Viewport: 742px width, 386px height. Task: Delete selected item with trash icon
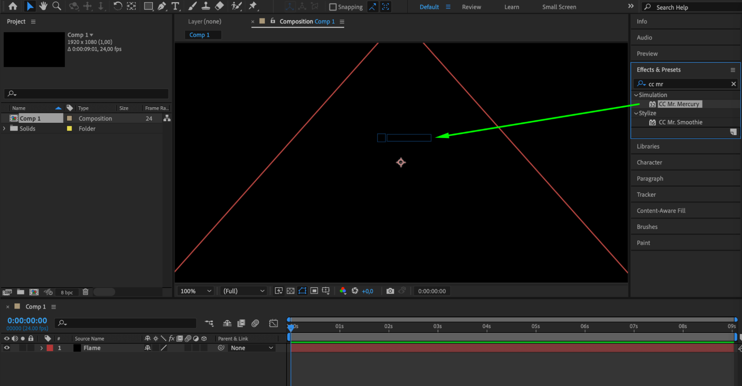(85, 292)
